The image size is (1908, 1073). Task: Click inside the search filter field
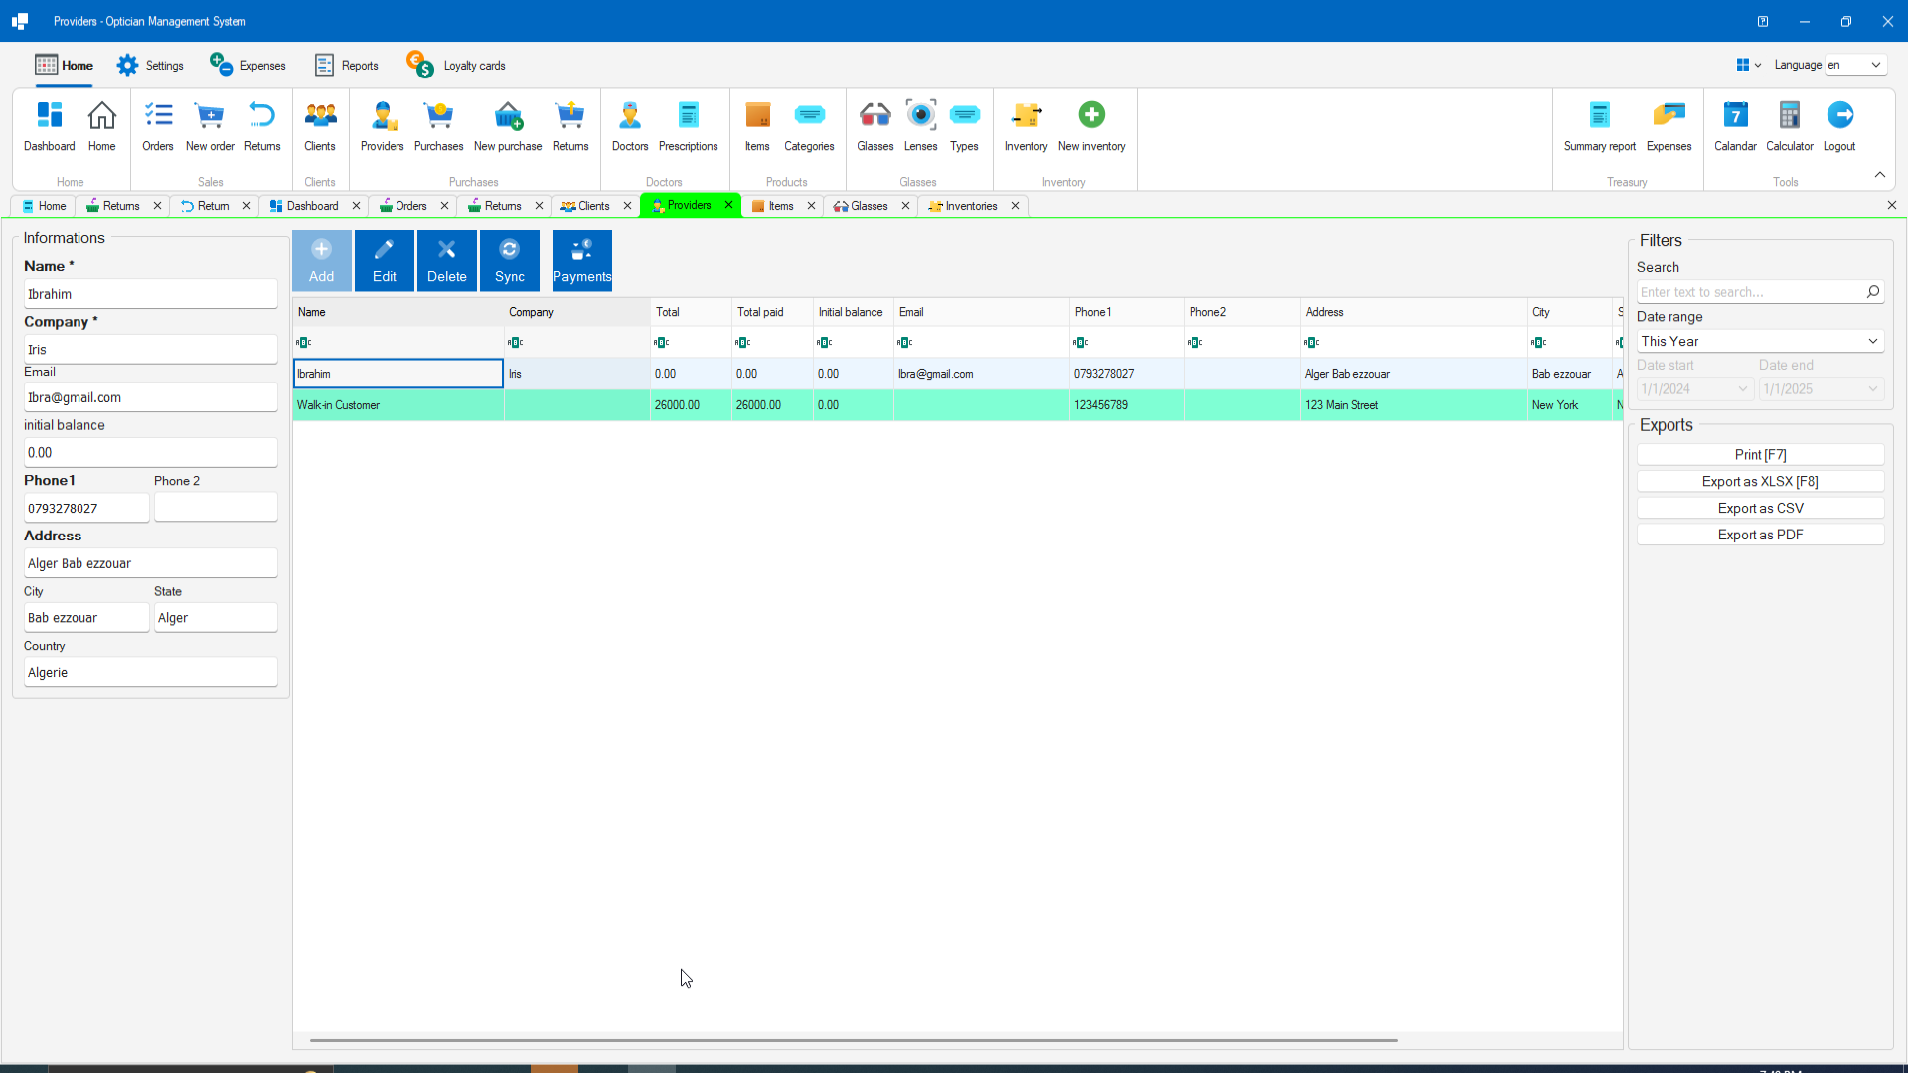(x=1749, y=292)
